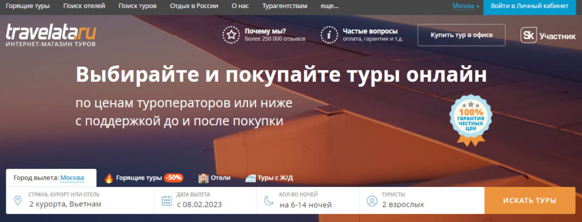Expand the еще... menu item

click(329, 6)
